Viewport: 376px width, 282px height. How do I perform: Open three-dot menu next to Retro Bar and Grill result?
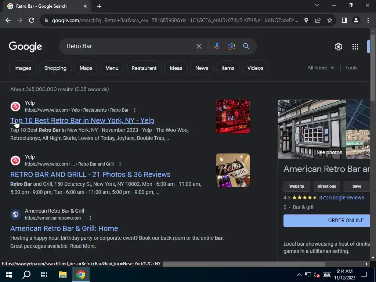(x=120, y=164)
